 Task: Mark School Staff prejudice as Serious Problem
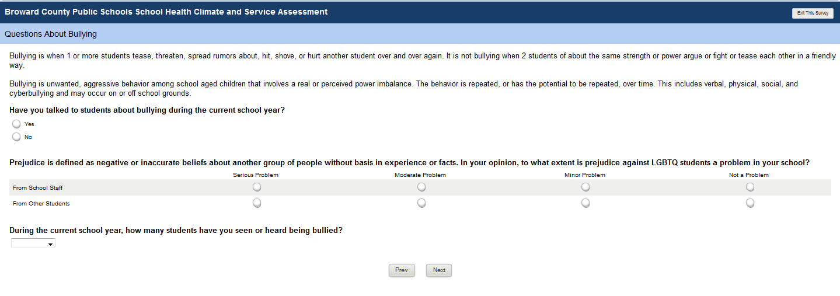pos(257,187)
